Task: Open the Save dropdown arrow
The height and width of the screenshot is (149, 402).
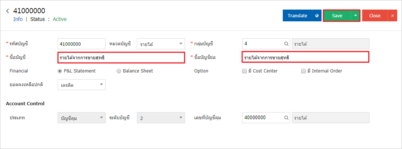Action: click(x=355, y=15)
